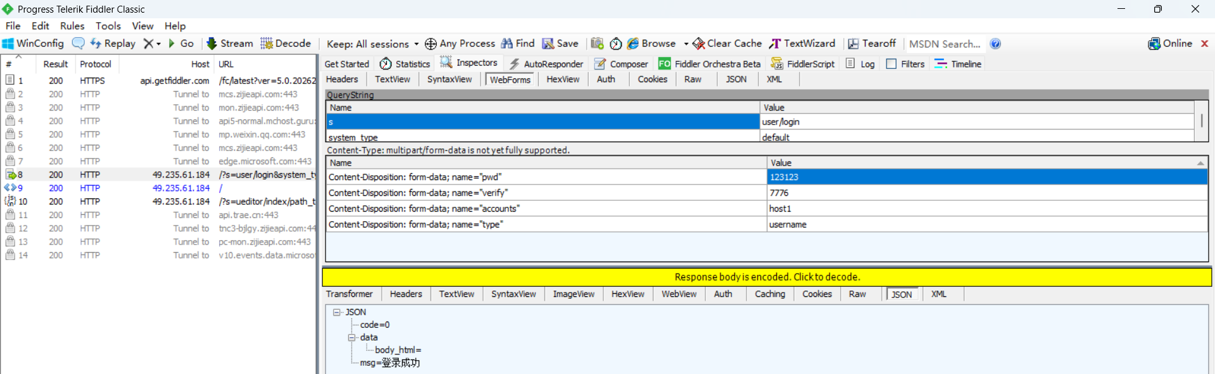Screen dimensions: 1215x374
Task: Click the Online status indicator
Action: [1170, 44]
